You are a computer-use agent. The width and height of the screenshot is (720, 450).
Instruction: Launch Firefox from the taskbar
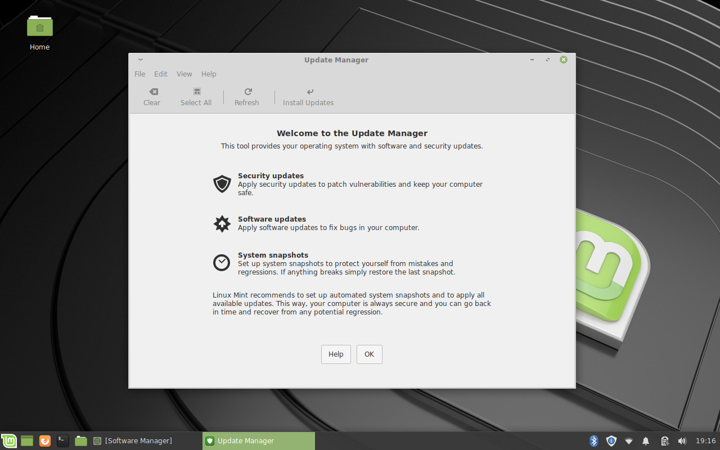(x=44, y=440)
